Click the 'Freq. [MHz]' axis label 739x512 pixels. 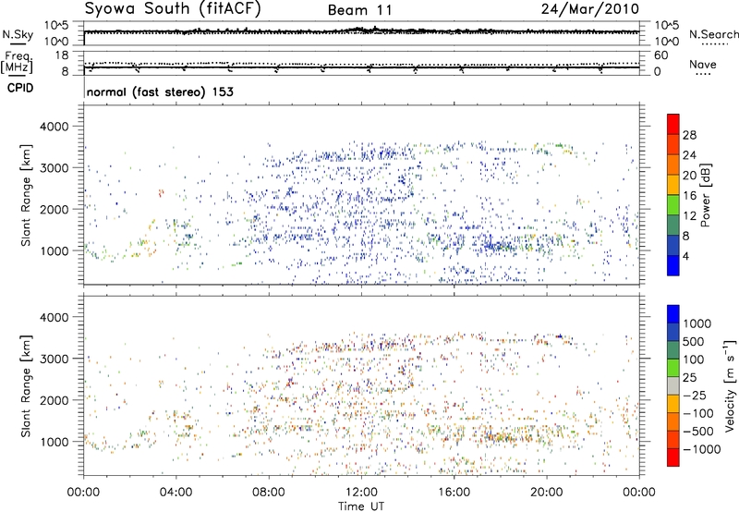(18, 63)
